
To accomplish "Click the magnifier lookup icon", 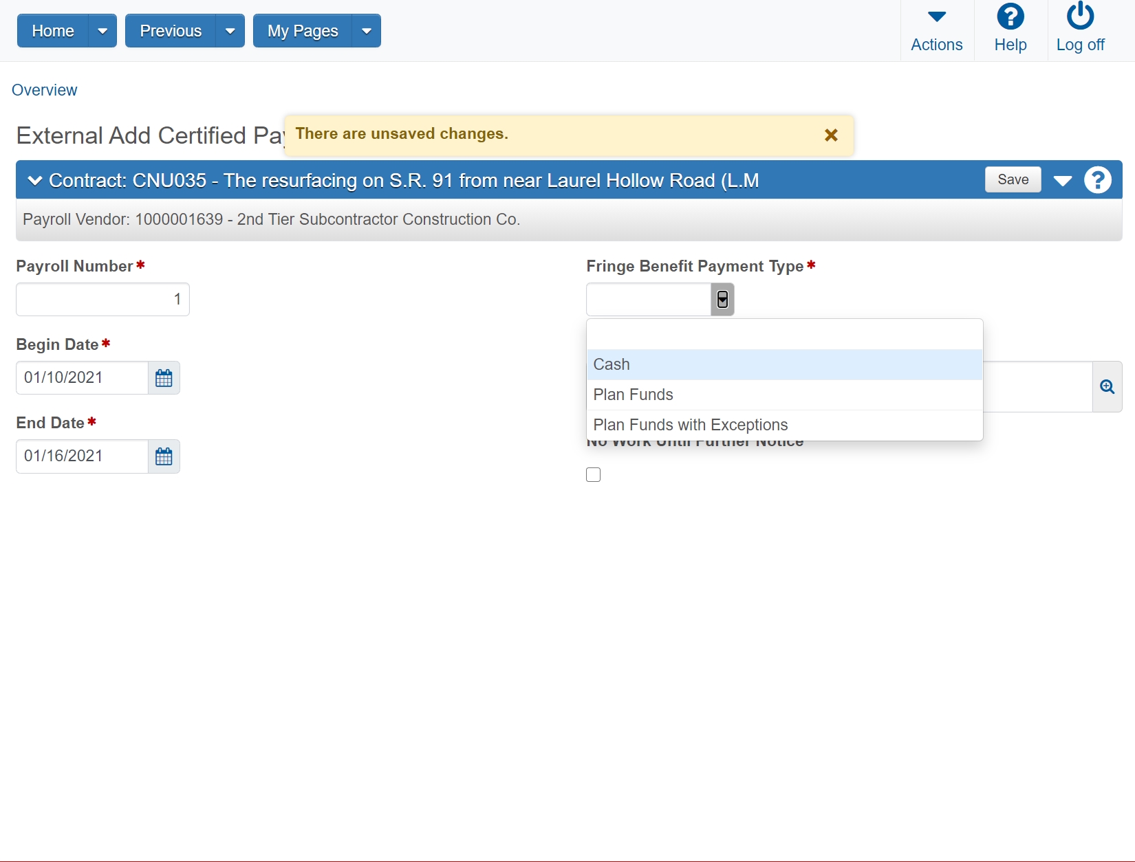I will point(1107,387).
